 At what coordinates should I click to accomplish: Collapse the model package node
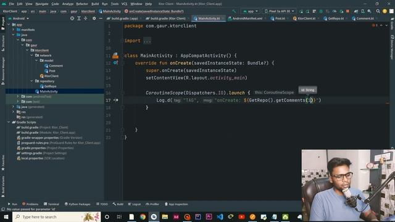pyautogui.click(x=36, y=60)
